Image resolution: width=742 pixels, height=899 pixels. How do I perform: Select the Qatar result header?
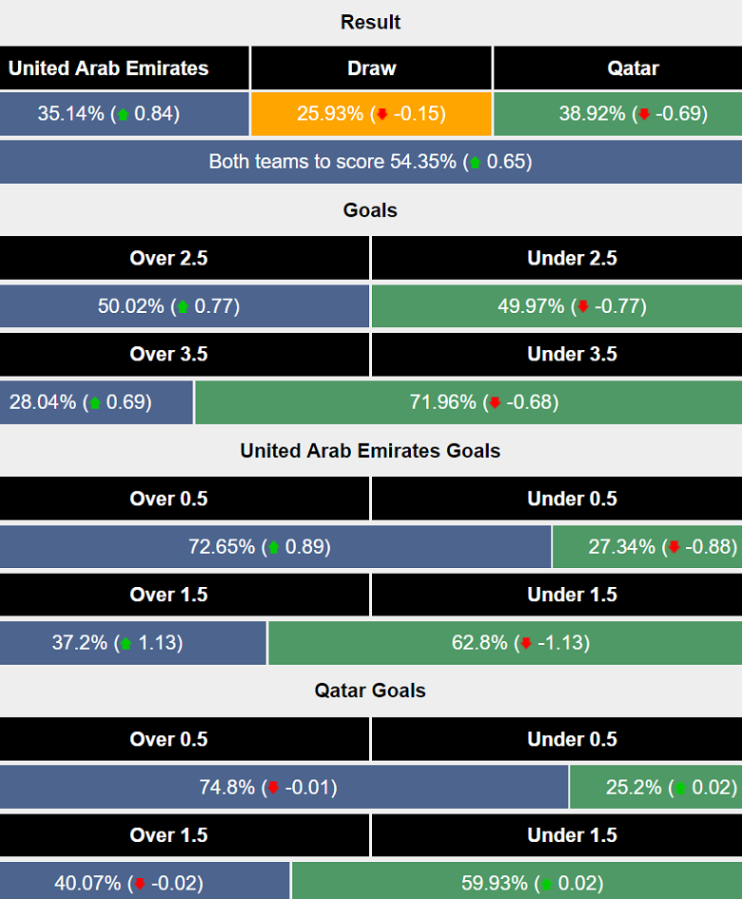tap(617, 68)
